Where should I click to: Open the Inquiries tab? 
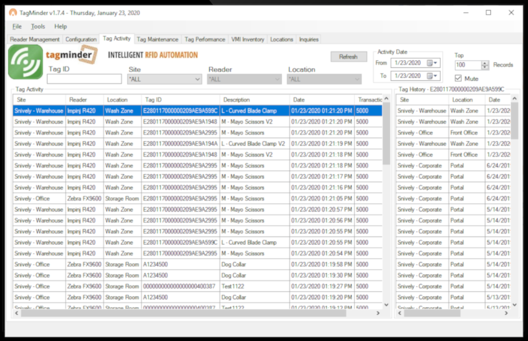(309, 40)
